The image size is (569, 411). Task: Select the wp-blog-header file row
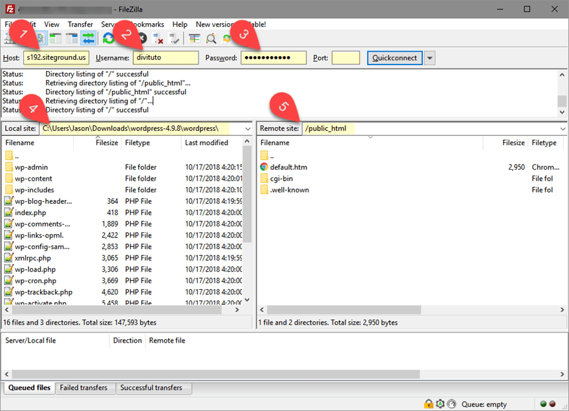[x=123, y=201]
